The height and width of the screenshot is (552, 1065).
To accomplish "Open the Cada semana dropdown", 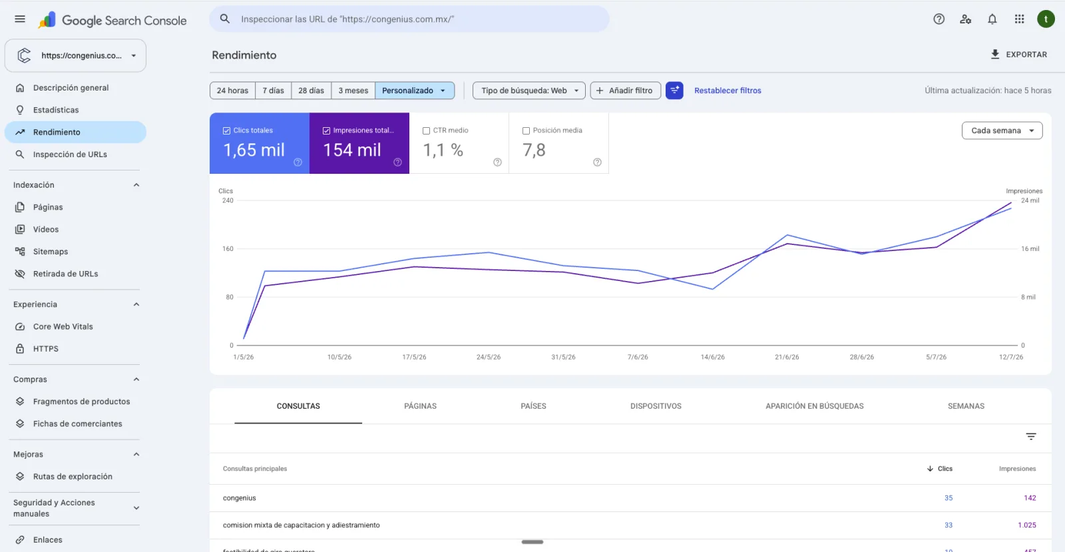I will [x=1002, y=131].
